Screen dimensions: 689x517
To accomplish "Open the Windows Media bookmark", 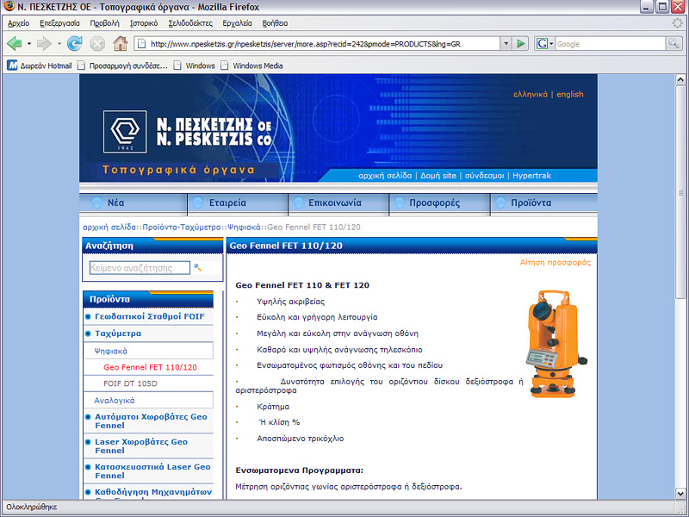I will pos(251,65).
